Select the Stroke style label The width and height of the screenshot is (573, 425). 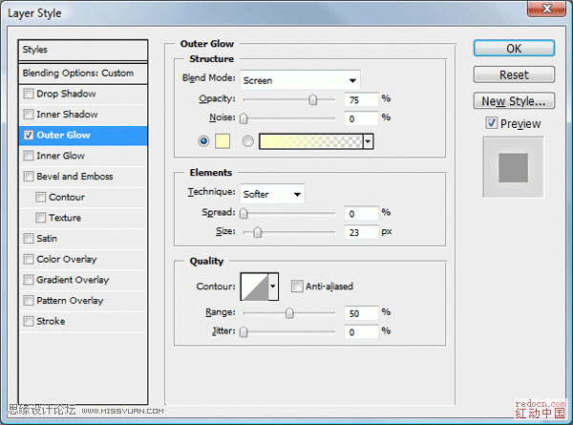coord(51,321)
